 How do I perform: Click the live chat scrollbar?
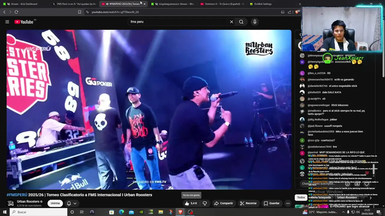(374, 169)
